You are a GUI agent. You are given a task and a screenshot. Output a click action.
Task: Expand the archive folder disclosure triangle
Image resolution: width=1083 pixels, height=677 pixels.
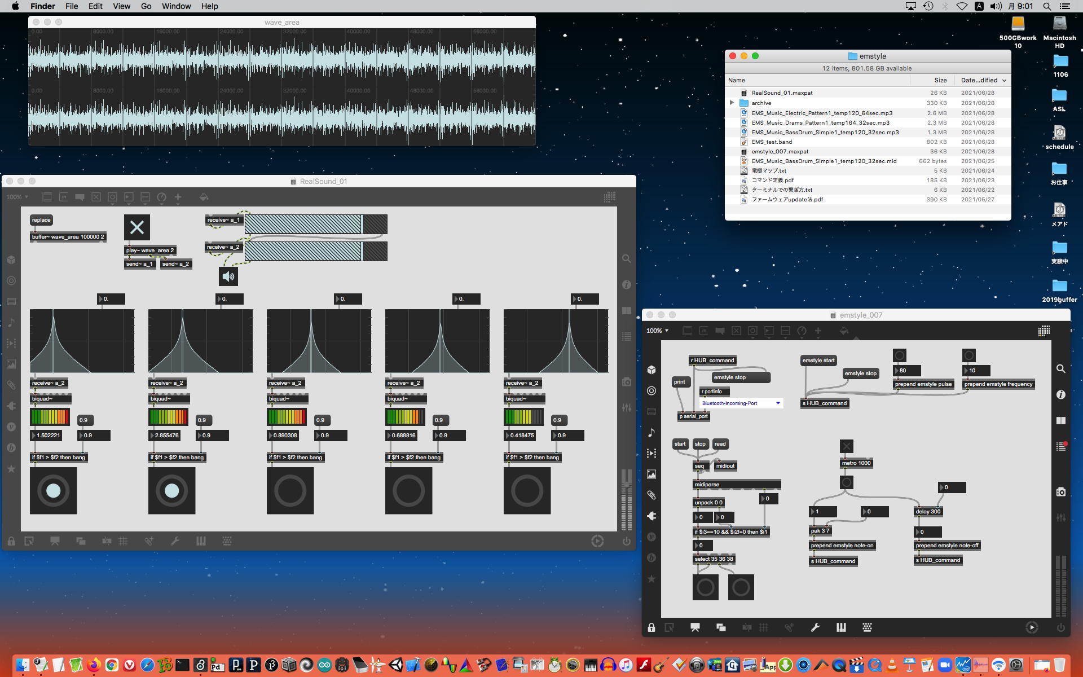coord(732,103)
